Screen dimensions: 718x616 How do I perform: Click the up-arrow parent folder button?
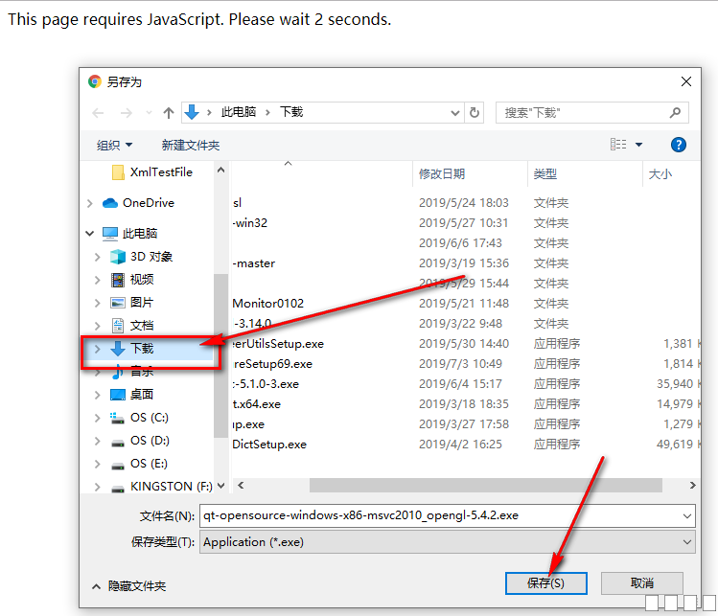pos(169,113)
